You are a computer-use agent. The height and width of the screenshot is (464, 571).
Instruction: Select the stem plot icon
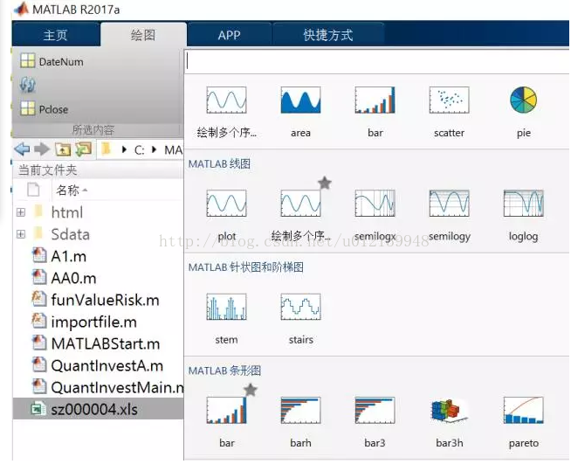tap(226, 308)
